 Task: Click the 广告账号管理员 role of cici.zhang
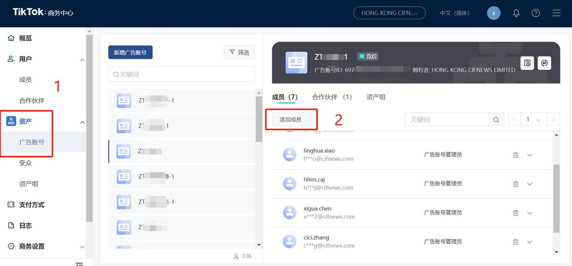443,241
